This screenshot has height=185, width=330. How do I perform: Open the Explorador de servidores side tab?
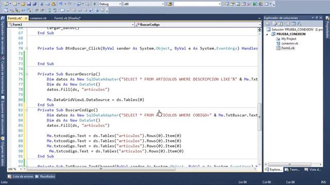[x=3, y=35]
